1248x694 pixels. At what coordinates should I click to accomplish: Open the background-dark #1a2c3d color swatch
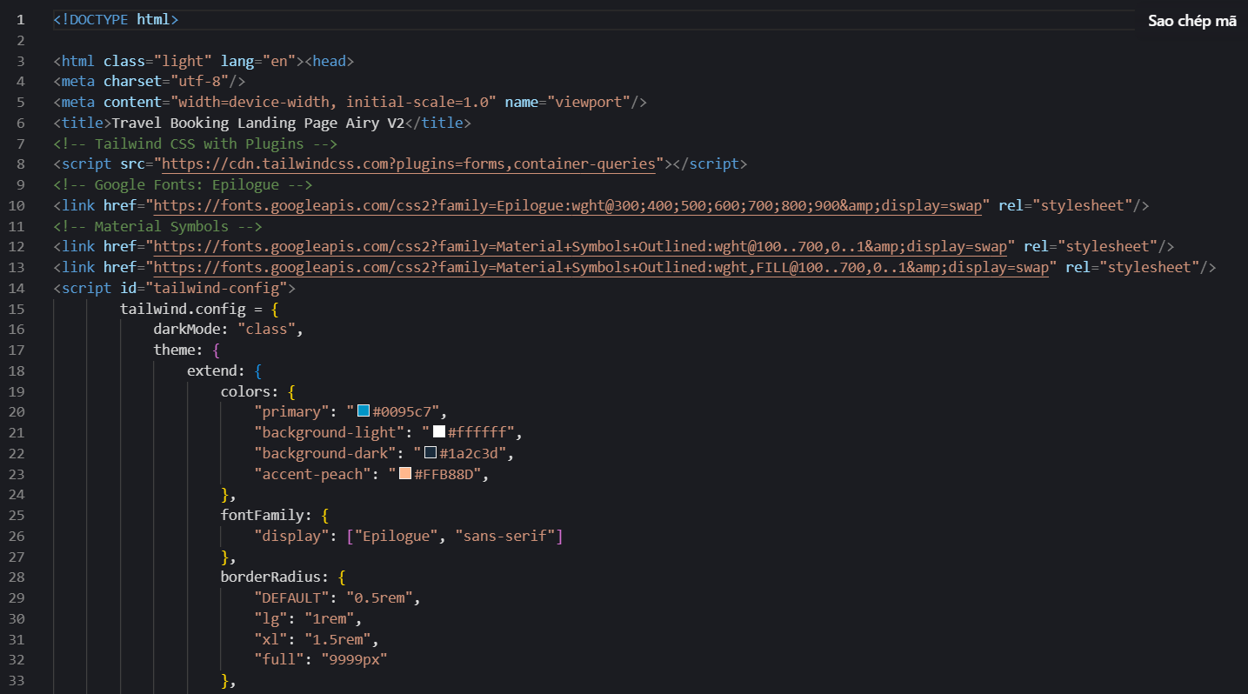[430, 453]
